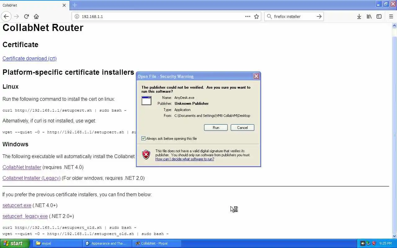Click the green tray icon
Viewport: 397px width, 248px height.
coord(368,243)
